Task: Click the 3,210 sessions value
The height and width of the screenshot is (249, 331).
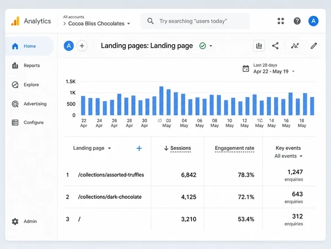Action: [x=189, y=219]
